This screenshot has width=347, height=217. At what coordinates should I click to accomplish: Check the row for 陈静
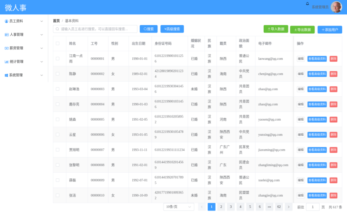58,74
